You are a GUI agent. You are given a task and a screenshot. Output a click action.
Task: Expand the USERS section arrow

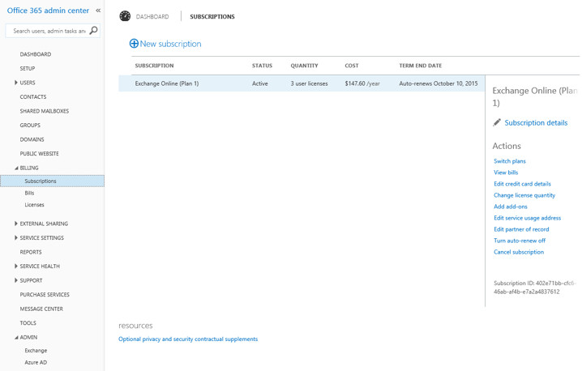(x=16, y=83)
